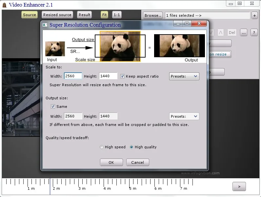Click the 'Scale to:' section label
The height and width of the screenshot is (197, 261).
click(x=54, y=67)
